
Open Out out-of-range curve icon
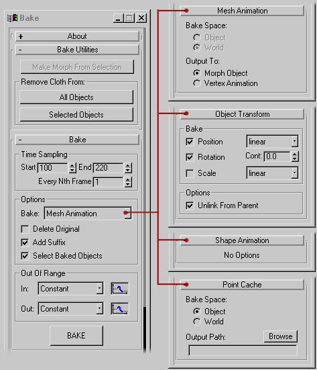[x=120, y=309]
